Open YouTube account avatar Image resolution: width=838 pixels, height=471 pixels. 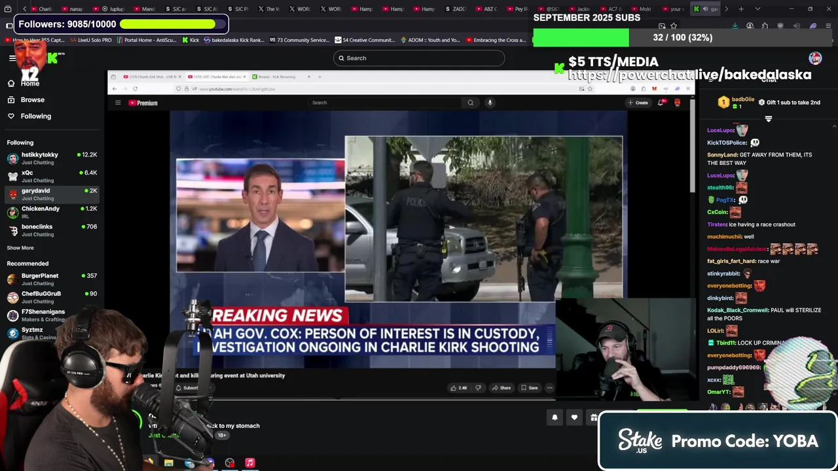click(677, 103)
